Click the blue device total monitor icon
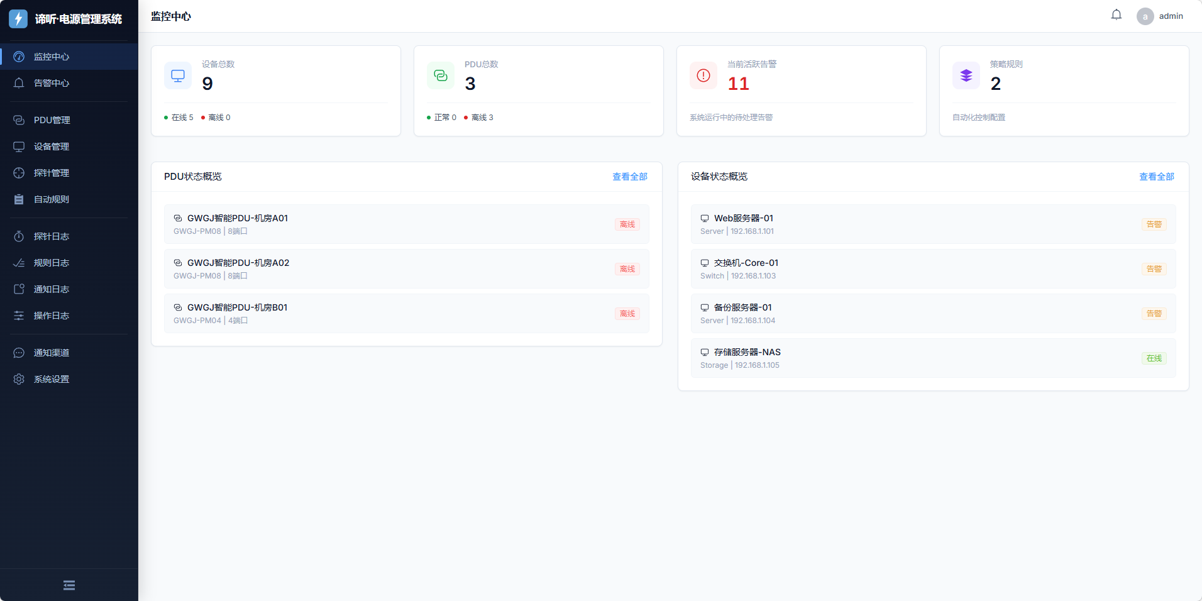The width and height of the screenshot is (1202, 601). pos(178,76)
